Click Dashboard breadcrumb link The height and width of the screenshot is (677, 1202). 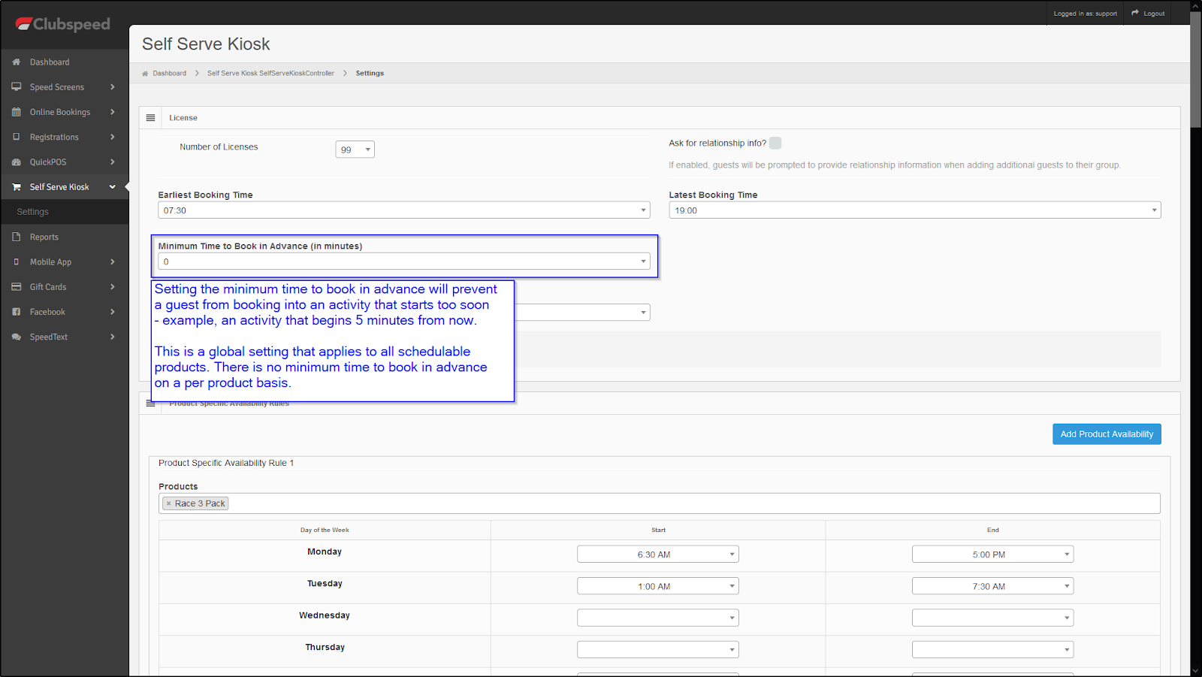click(170, 74)
